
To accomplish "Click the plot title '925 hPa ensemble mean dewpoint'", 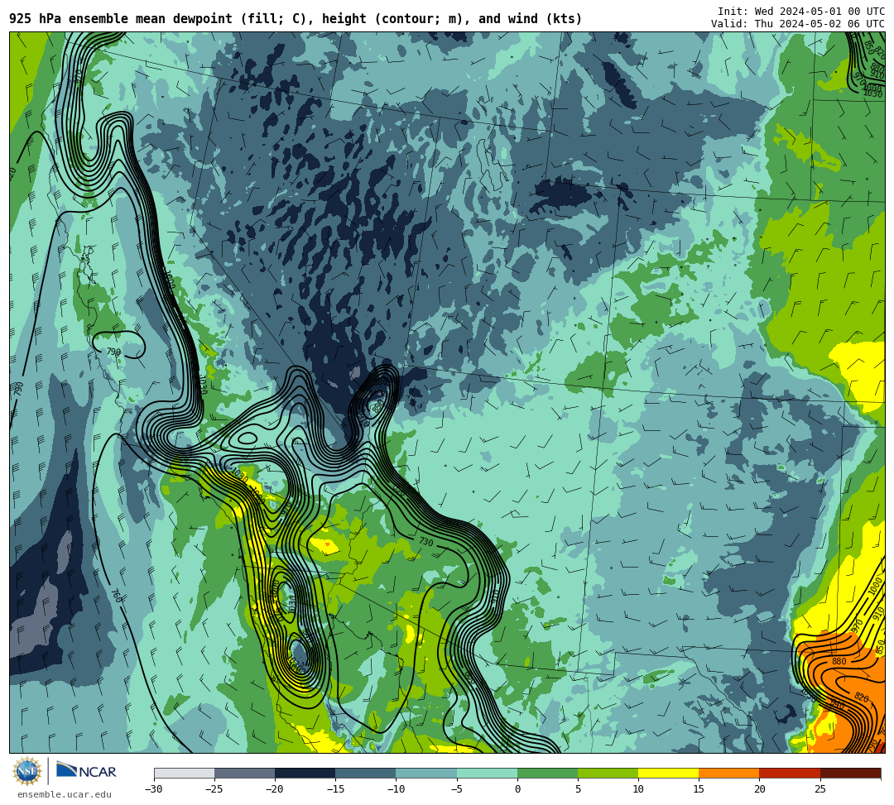I will click(121, 19).
